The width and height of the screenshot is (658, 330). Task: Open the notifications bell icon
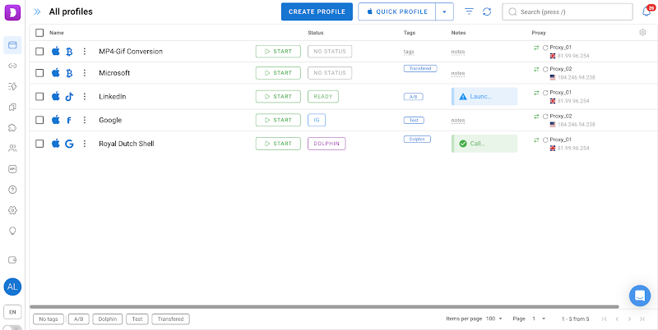point(646,12)
